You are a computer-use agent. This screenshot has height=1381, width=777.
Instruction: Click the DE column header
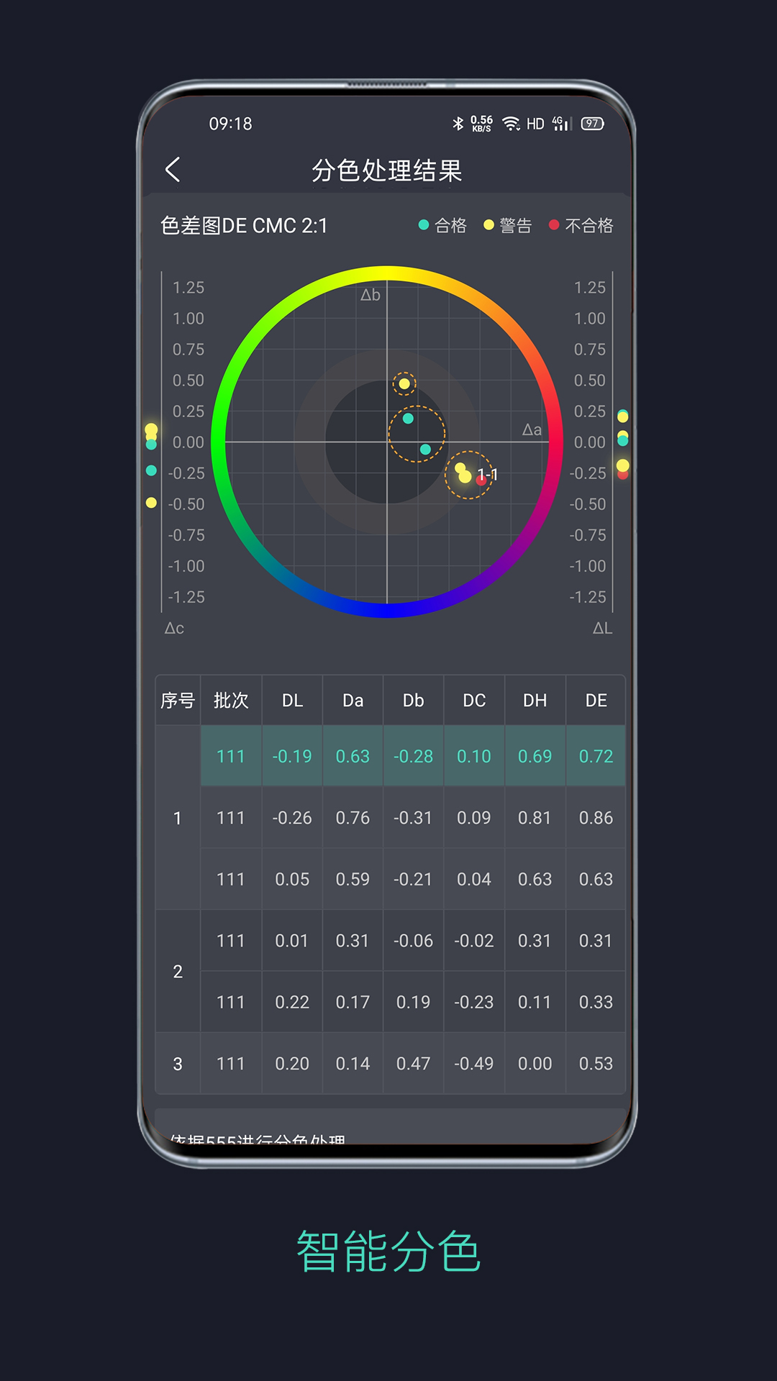click(x=596, y=701)
